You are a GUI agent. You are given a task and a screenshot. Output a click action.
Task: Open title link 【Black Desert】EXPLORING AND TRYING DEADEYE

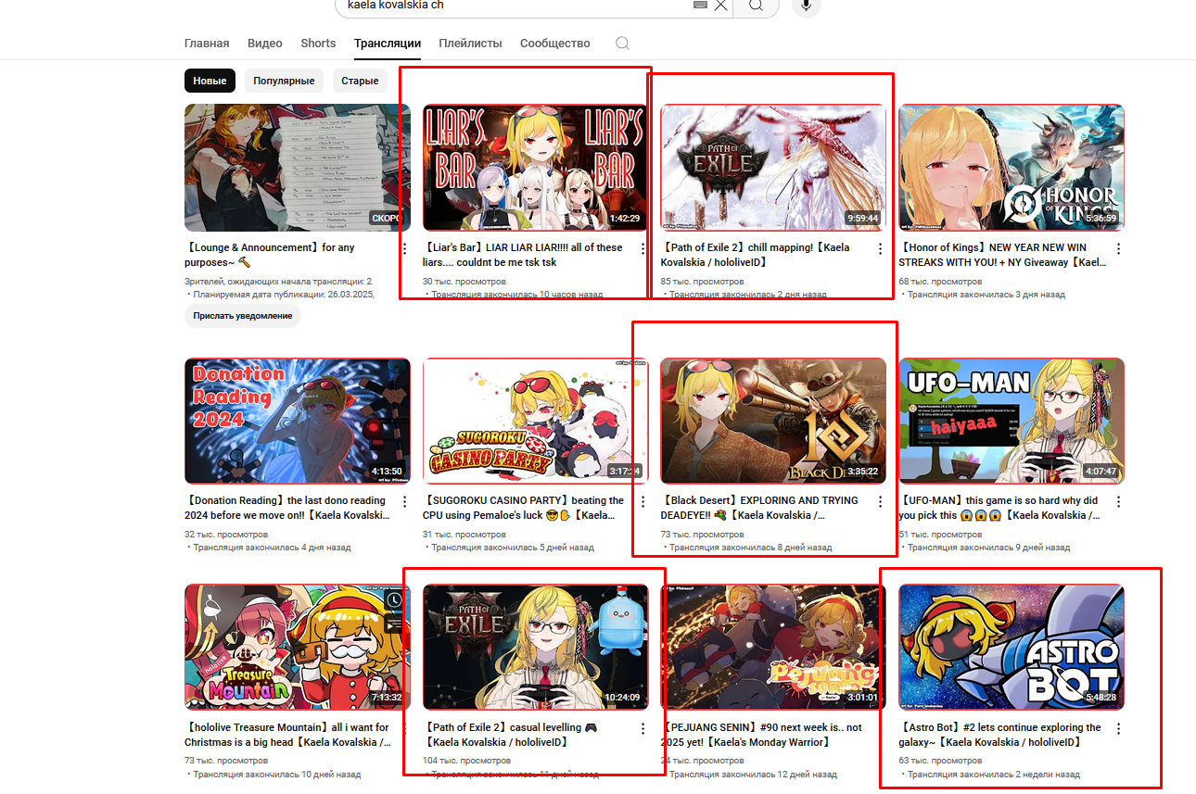click(759, 508)
